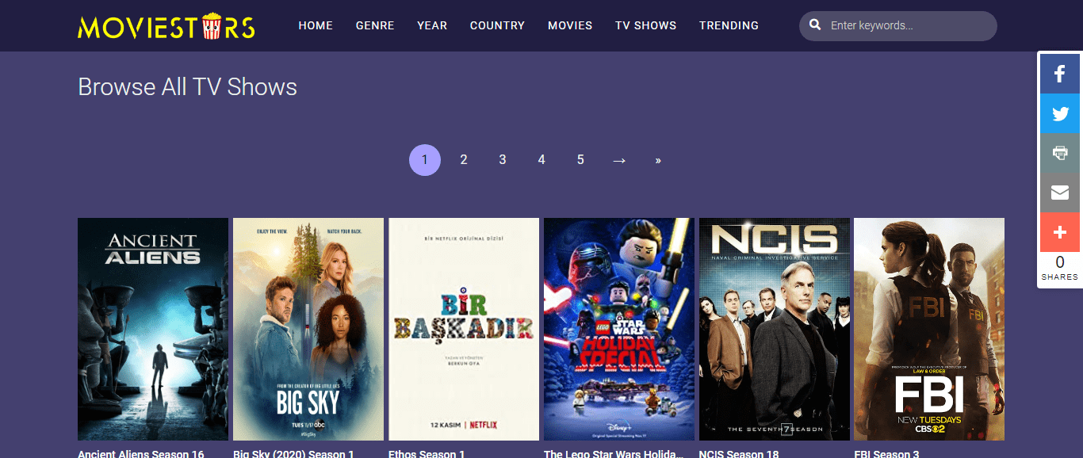Click the print icon in share bar
This screenshot has width=1083, height=458.
1060,153
